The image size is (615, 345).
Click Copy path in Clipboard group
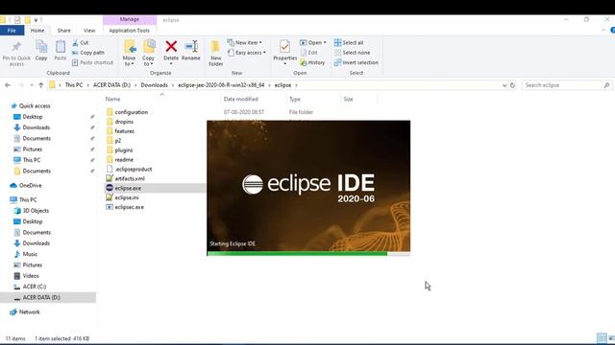point(88,53)
